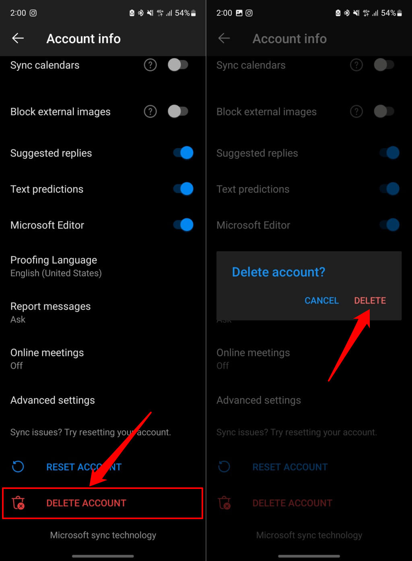Open Online meetings setting on left screen
This screenshot has height=561, width=412.
47,359
